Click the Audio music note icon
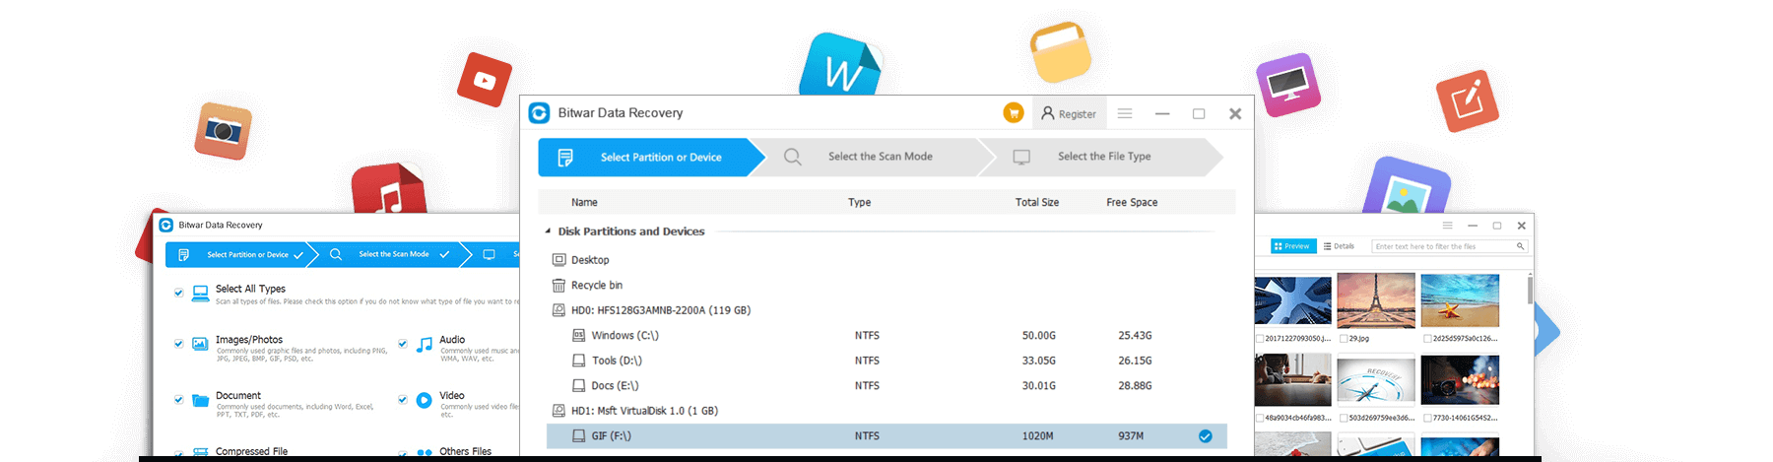The height and width of the screenshot is (462, 1773). tap(425, 345)
